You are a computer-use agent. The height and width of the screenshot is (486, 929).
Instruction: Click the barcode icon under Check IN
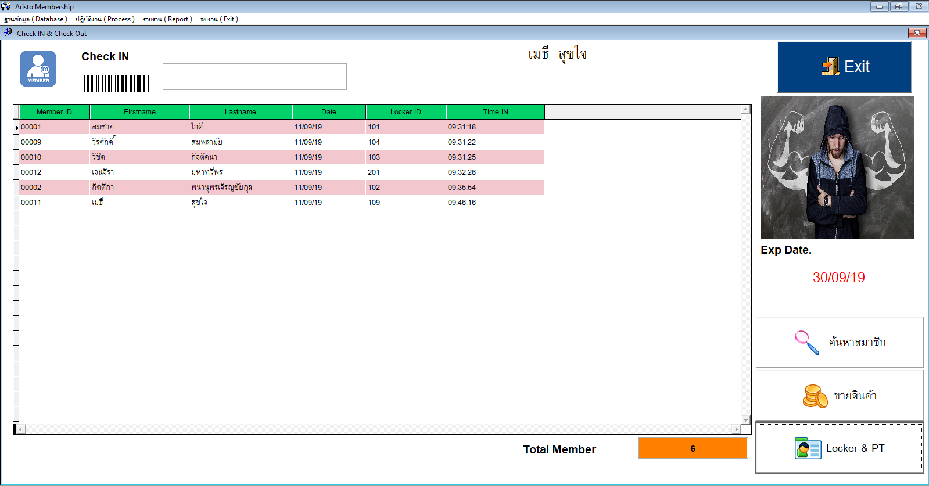point(117,84)
